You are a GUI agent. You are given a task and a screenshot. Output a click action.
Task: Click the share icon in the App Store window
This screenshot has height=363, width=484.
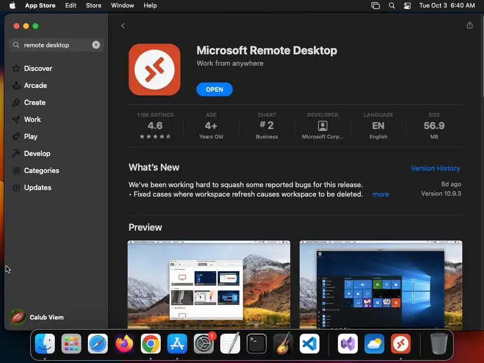point(469,26)
